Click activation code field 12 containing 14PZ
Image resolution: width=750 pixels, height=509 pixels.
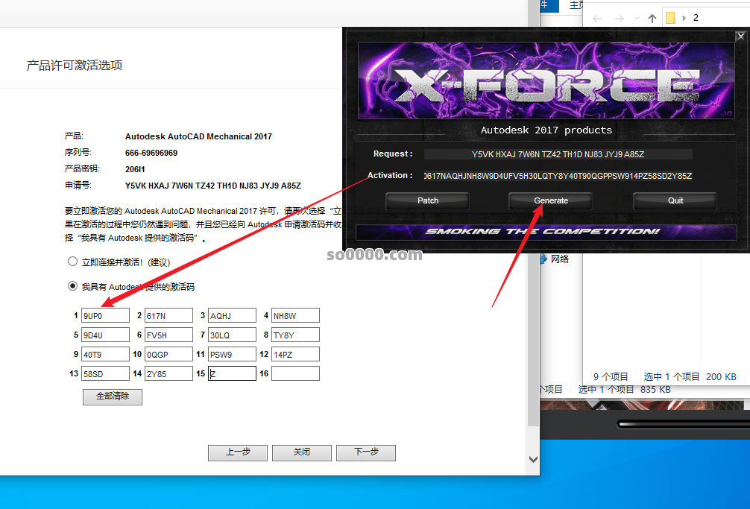click(x=295, y=354)
